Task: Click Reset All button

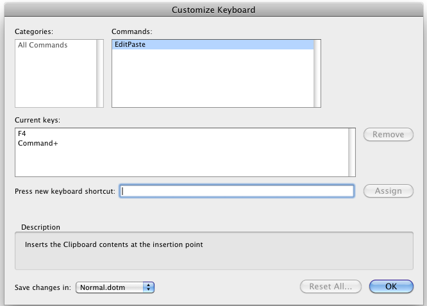Action: 331,287
